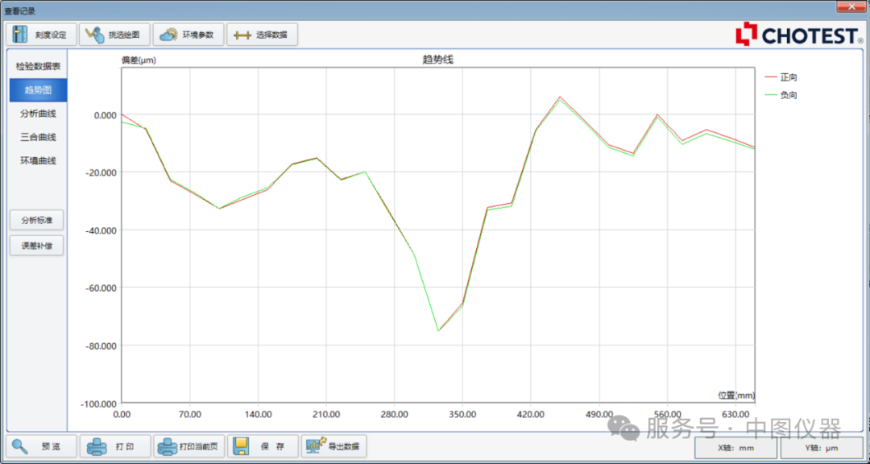
Task: Open the 刻度设定 scale settings tool
Action: click(x=42, y=35)
